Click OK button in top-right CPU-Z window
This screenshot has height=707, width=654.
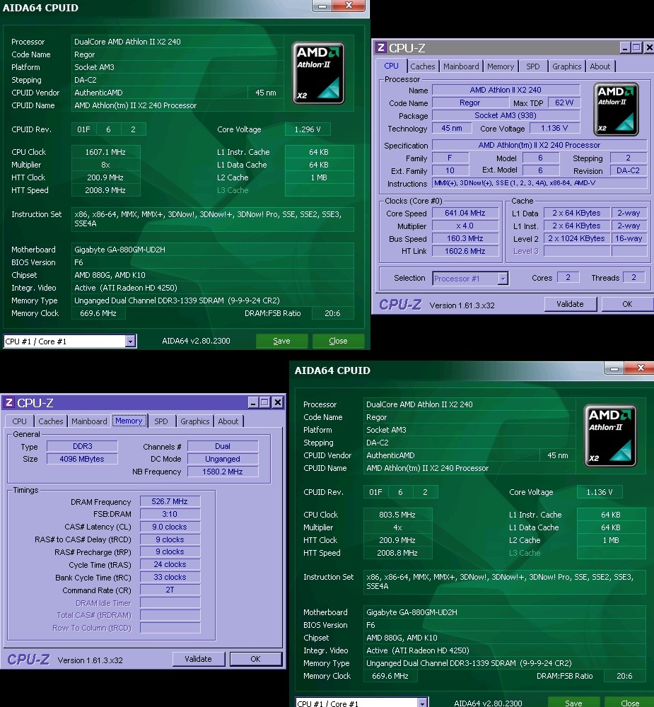[626, 304]
